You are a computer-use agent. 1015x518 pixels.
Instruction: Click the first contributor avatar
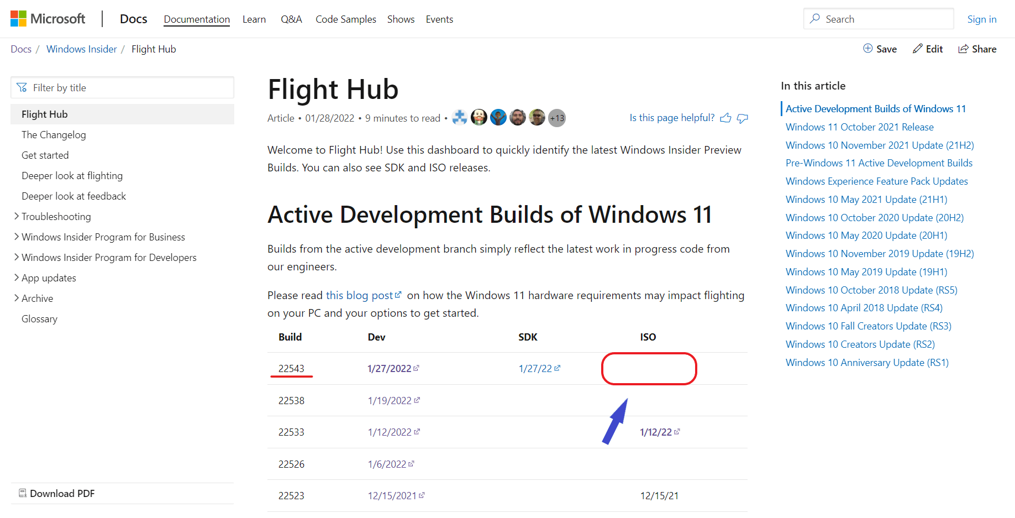coord(460,117)
